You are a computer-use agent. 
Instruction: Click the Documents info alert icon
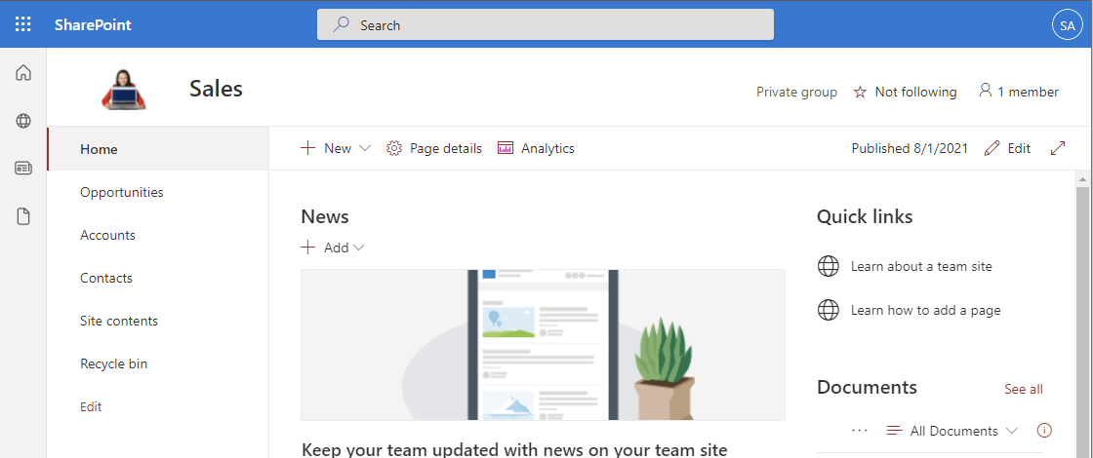tap(1044, 430)
